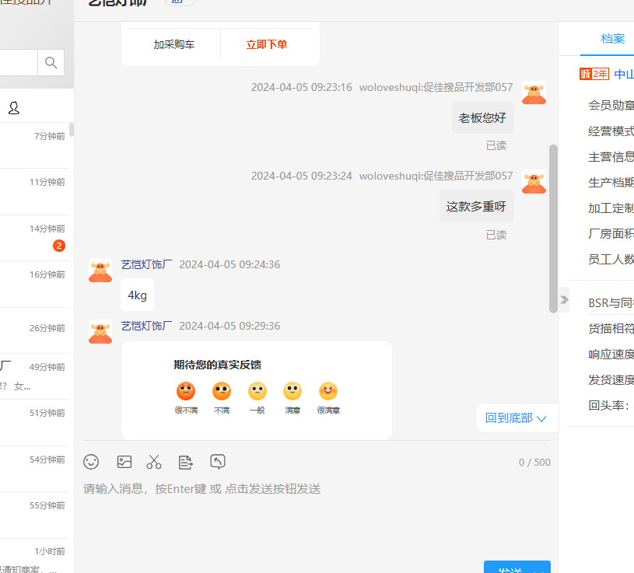Click the search magnifier icon
Viewport: 634px width, 573px height.
point(51,63)
